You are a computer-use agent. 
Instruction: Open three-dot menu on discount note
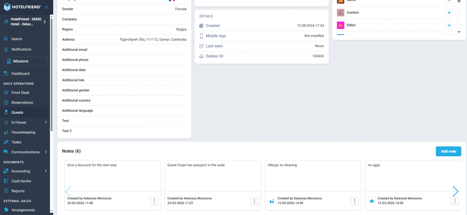154,201
